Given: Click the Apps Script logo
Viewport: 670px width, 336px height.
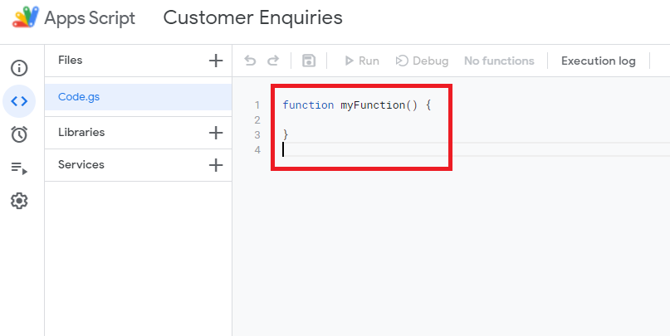Looking at the screenshot, I should point(26,17).
